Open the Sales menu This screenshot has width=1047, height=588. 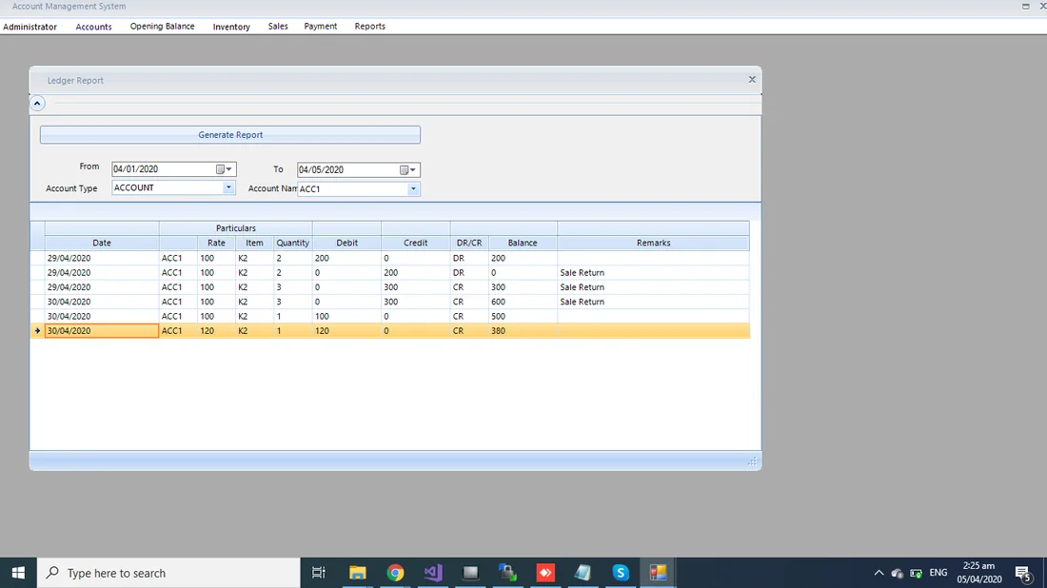pyautogui.click(x=278, y=26)
